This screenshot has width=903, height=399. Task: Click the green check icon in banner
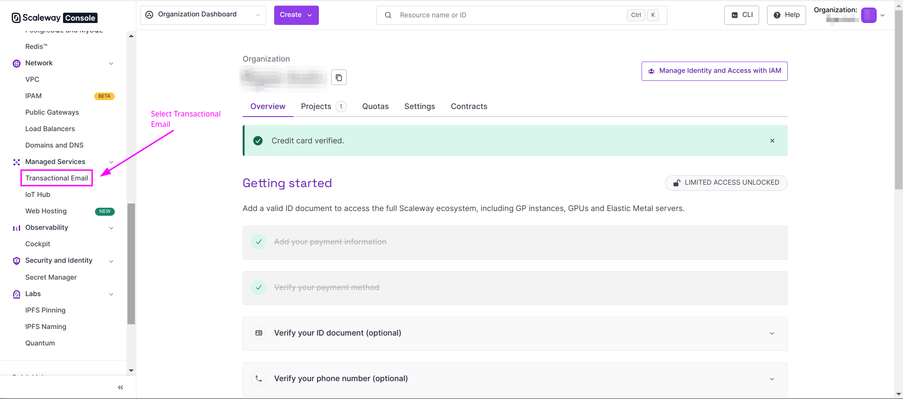pos(258,141)
